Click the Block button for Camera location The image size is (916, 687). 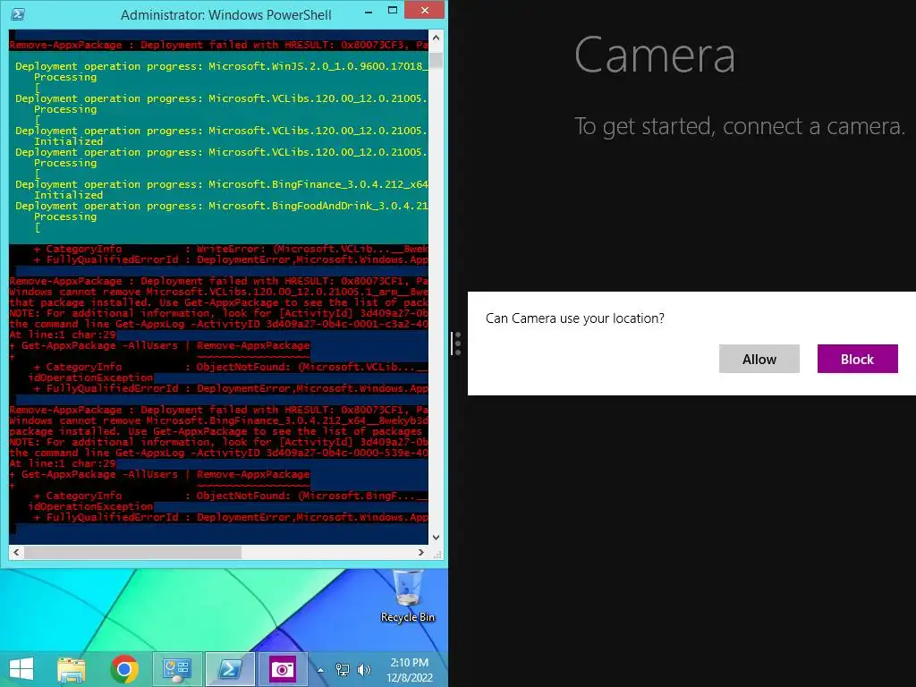coord(857,359)
